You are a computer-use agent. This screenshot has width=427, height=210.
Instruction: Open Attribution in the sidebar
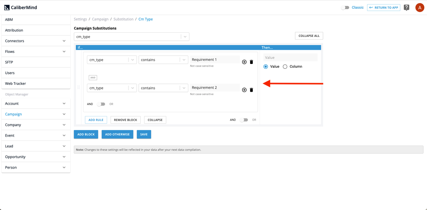point(36,30)
